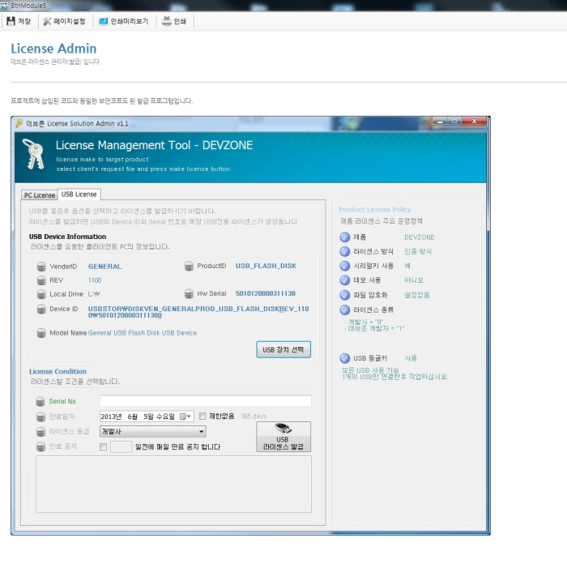Click the database icon beside 만료일자

(x=40, y=417)
